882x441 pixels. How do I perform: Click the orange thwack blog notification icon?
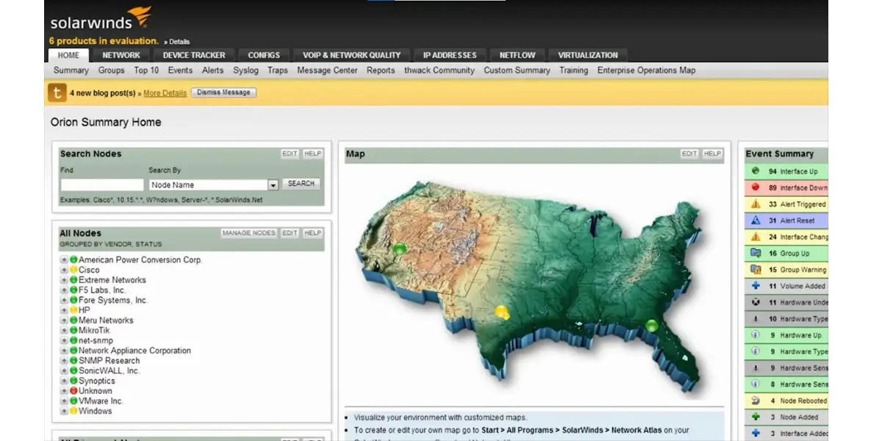point(57,93)
